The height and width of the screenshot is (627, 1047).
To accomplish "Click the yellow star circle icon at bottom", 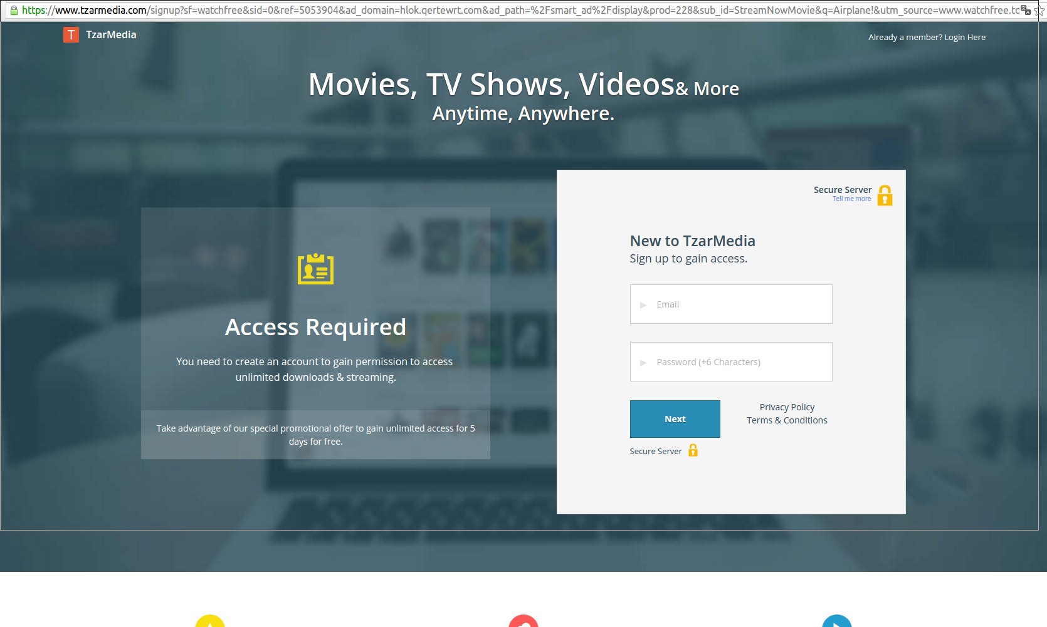I will (210, 621).
